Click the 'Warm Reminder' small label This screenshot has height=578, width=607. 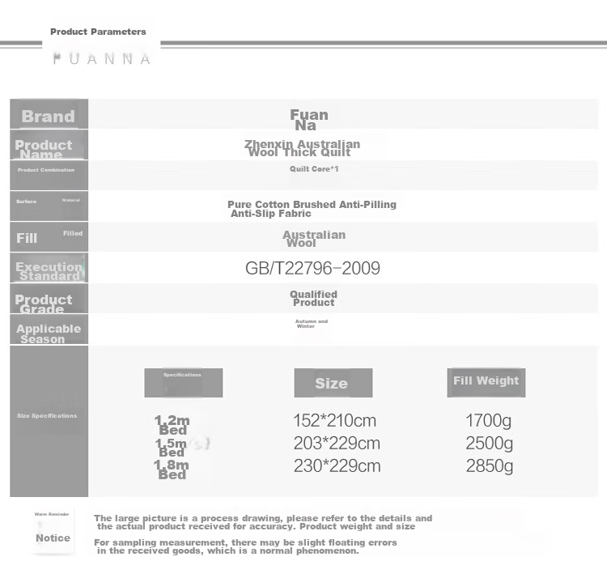(x=52, y=515)
